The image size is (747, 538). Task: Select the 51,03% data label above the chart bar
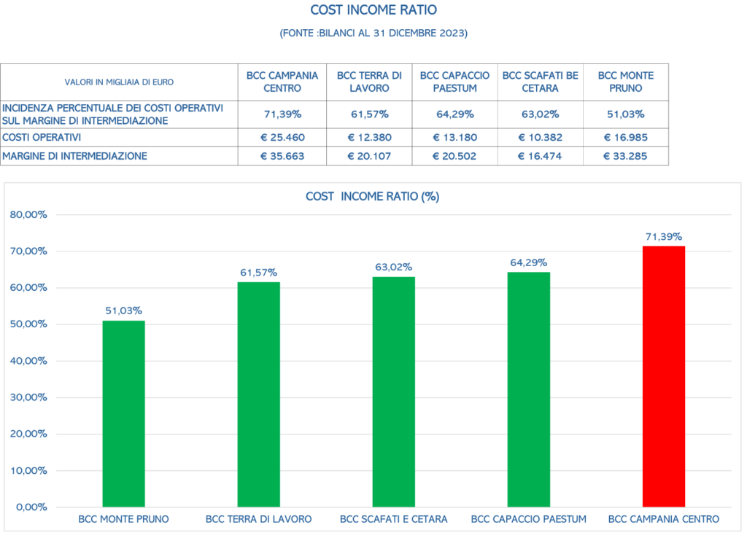pos(124,311)
